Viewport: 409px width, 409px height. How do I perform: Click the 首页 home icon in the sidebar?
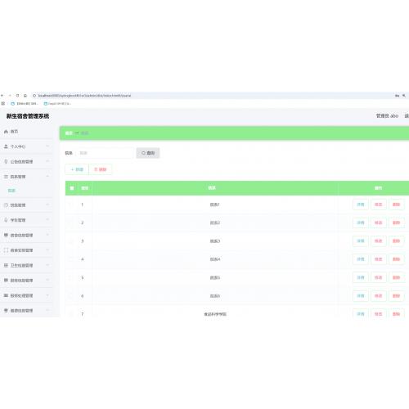[6, 132]
